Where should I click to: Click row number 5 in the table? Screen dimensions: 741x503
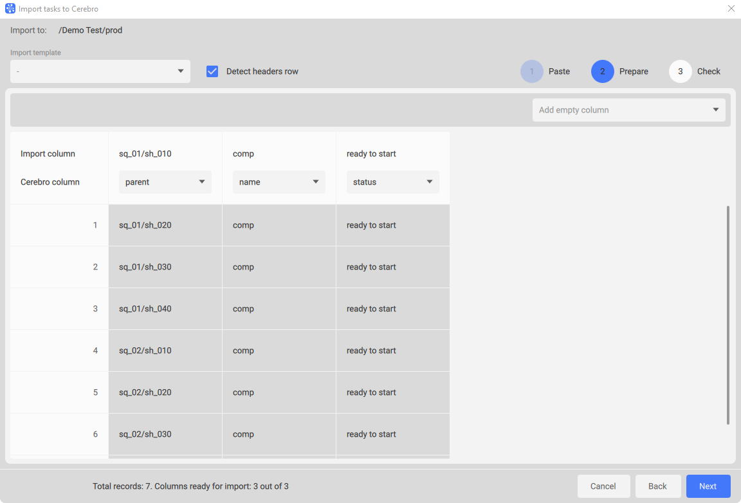[x=95, y=392]
